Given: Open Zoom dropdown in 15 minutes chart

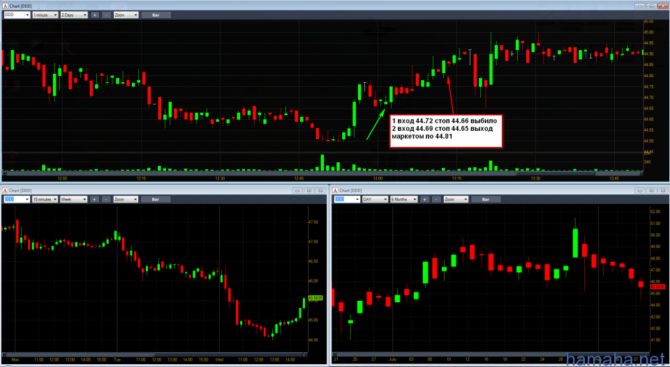Looking at the screenshot, I should point(126,199).
